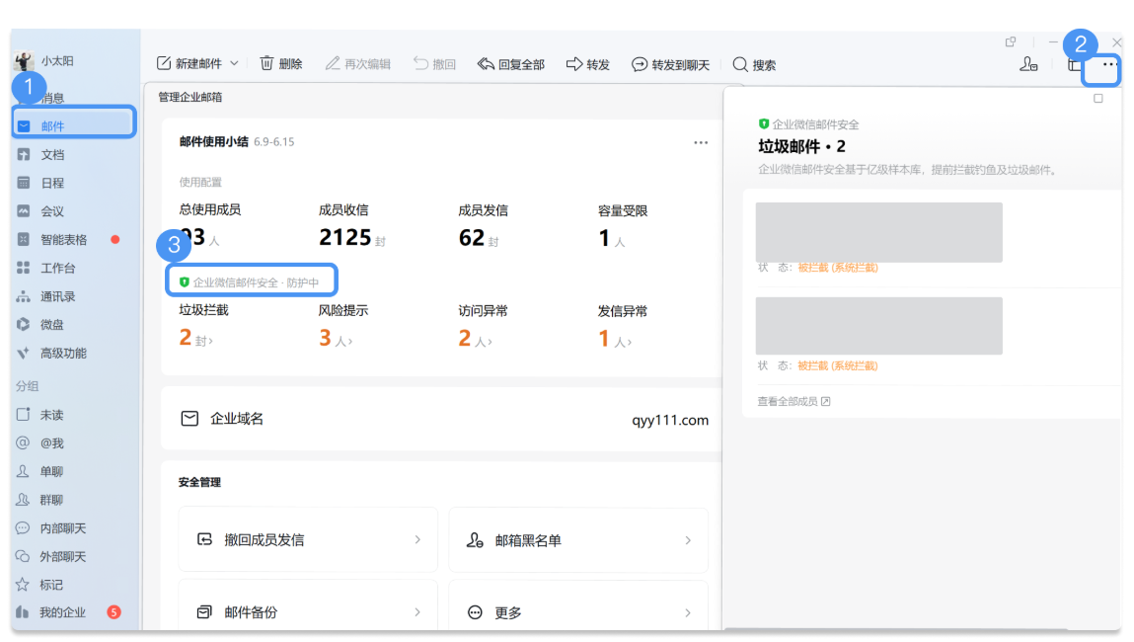Open 我的企业 icon in sidebar
1134x642 pixels.
(x=23, y=612)
